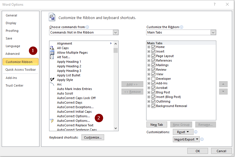Click the Cancel button
Image resolution: width=235 pixels, height=157 pixels.
[221, 151]
